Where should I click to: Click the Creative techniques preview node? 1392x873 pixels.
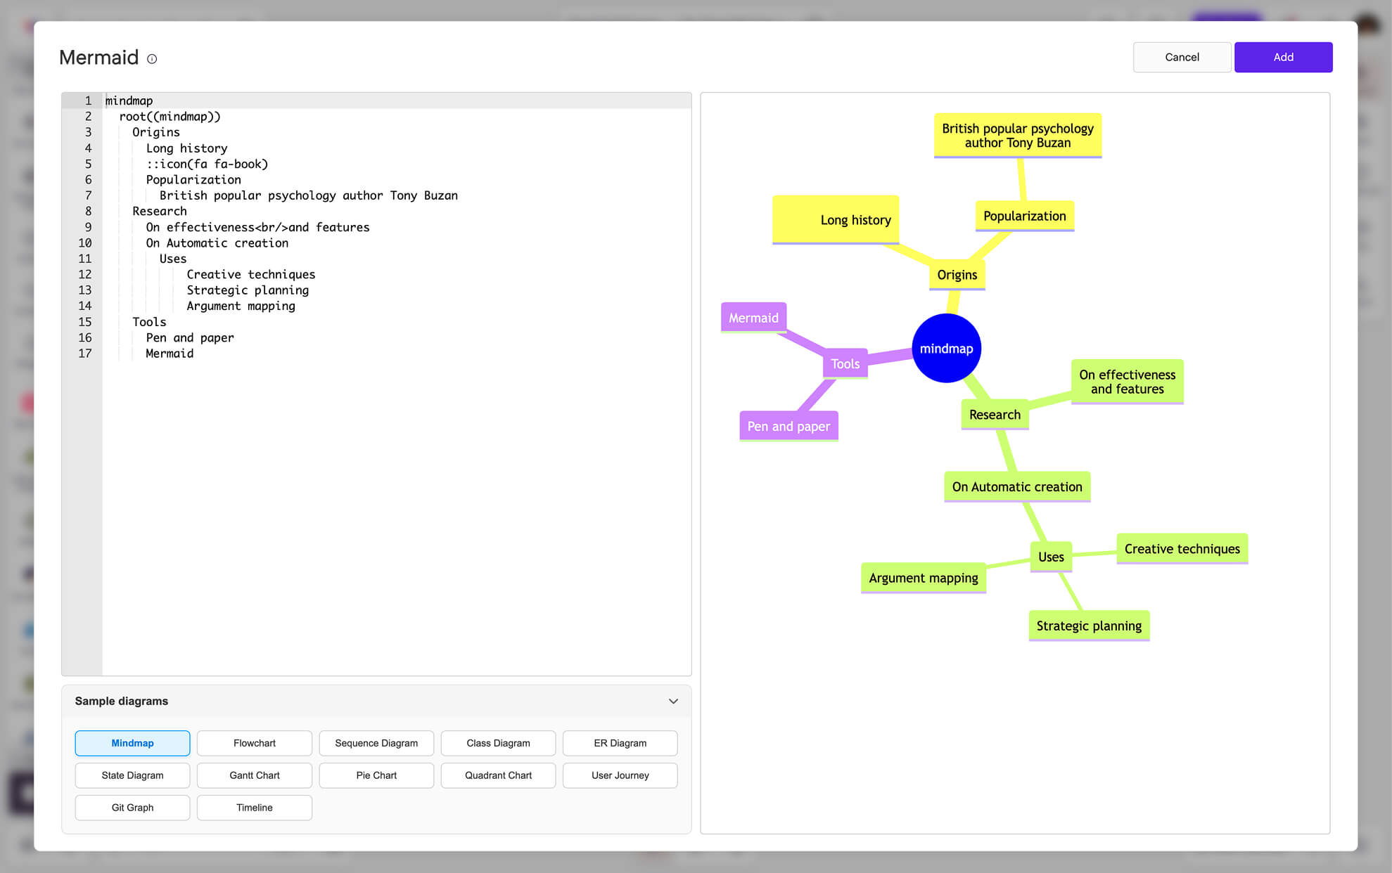point(1182,549)
